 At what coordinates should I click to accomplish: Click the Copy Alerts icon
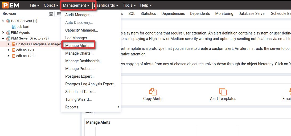pyautogui.click(x=153, y=92)
